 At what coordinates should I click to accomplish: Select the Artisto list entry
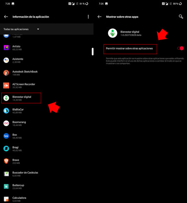tap(47, 48)
